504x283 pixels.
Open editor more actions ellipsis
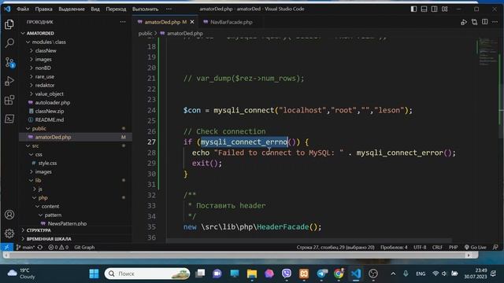pyautogui.click(x=495, y=22)
